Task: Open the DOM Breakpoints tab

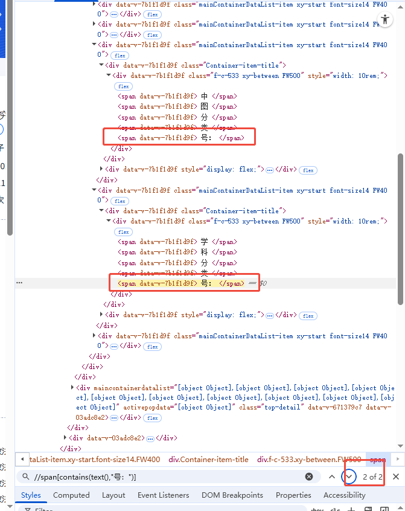Action: coord(232,495)
